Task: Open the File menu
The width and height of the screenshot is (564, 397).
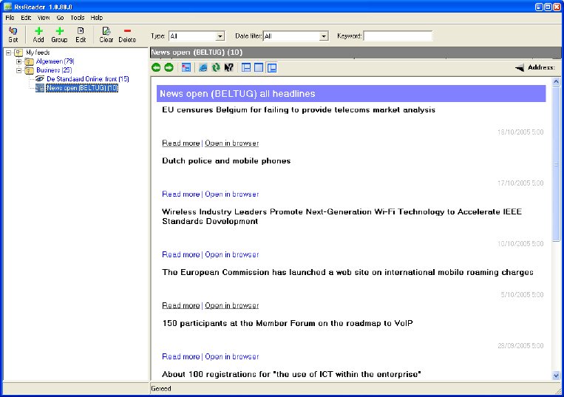Action: pos(10,17)
